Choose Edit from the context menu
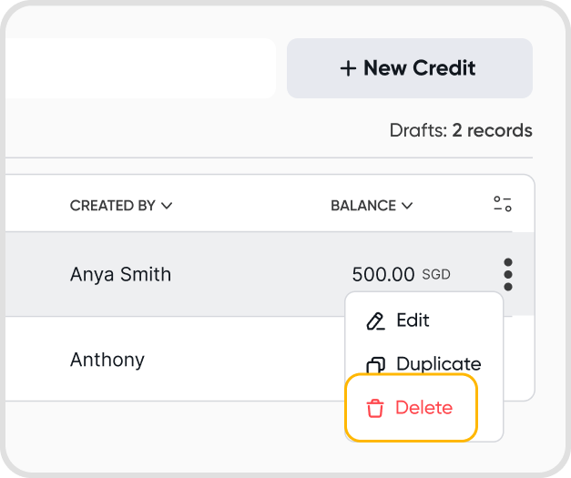 (413, 320)
